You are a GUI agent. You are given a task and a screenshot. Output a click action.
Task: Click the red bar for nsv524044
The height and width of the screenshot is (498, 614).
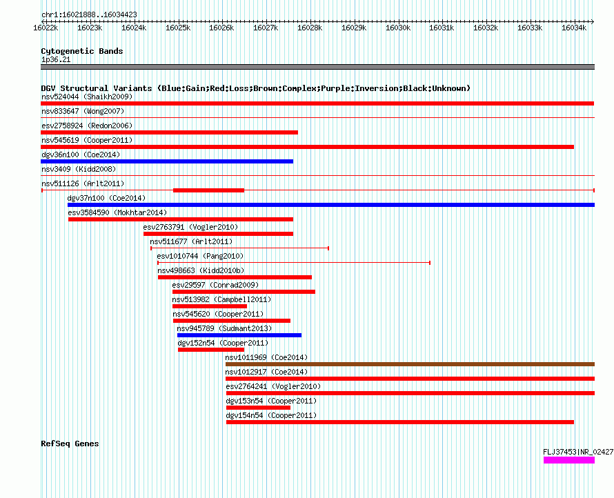(x=317, y=103)
